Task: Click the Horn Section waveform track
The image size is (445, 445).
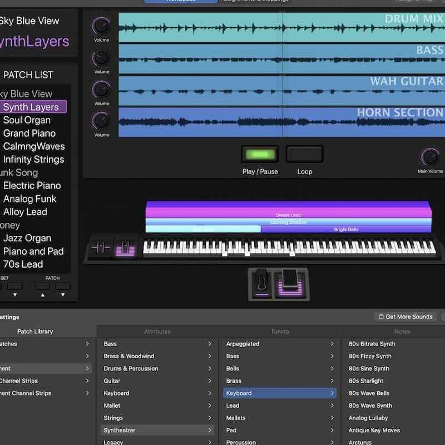Action: pyautogui.click(x=281, y=122)
